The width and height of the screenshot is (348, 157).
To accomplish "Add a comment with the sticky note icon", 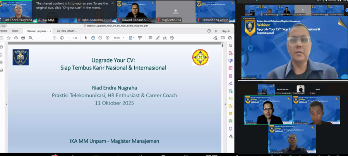I will click(151, 38).
